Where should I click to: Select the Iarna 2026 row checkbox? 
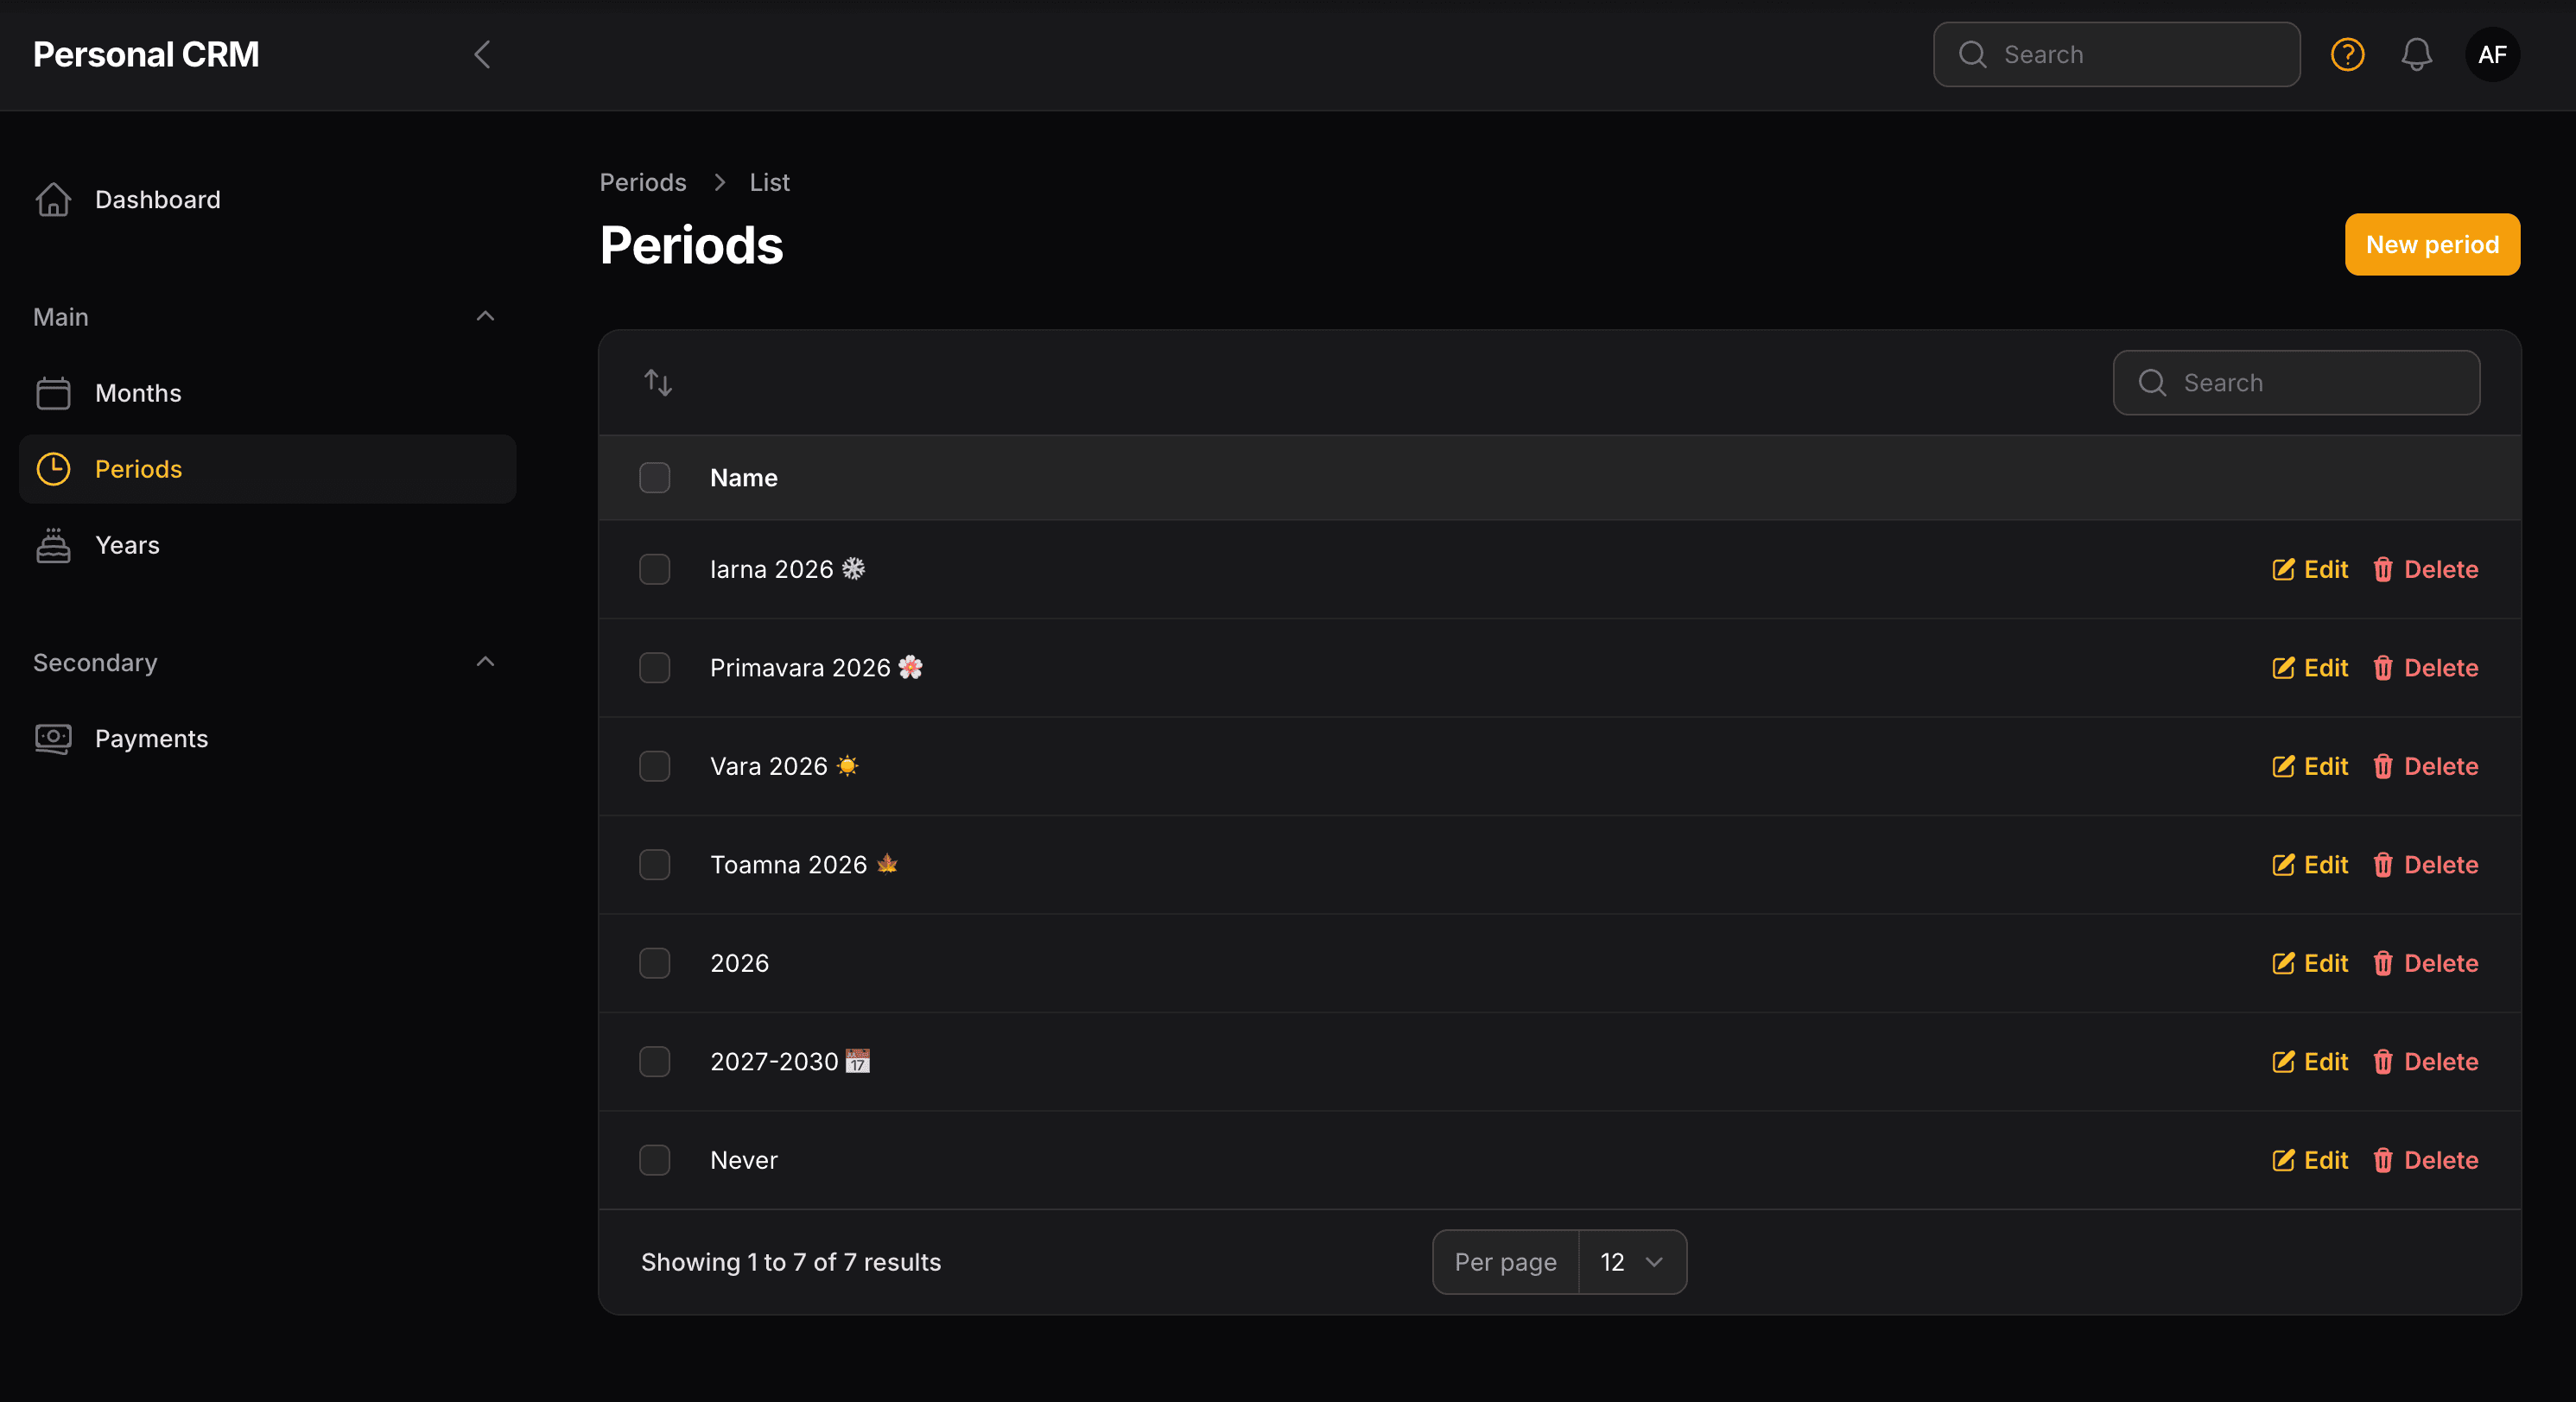655,569
